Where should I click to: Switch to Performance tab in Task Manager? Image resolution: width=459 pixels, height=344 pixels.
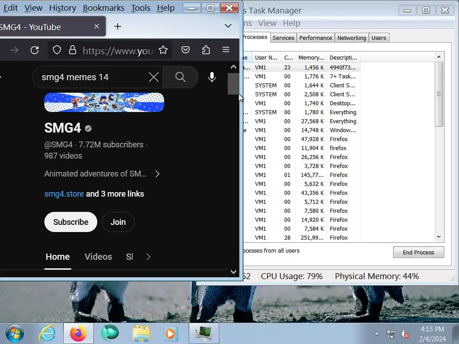point(316,38)
